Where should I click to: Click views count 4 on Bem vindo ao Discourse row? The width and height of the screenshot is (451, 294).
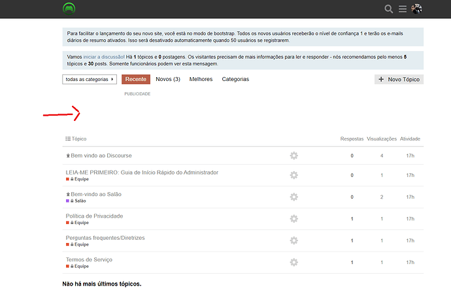382,155
